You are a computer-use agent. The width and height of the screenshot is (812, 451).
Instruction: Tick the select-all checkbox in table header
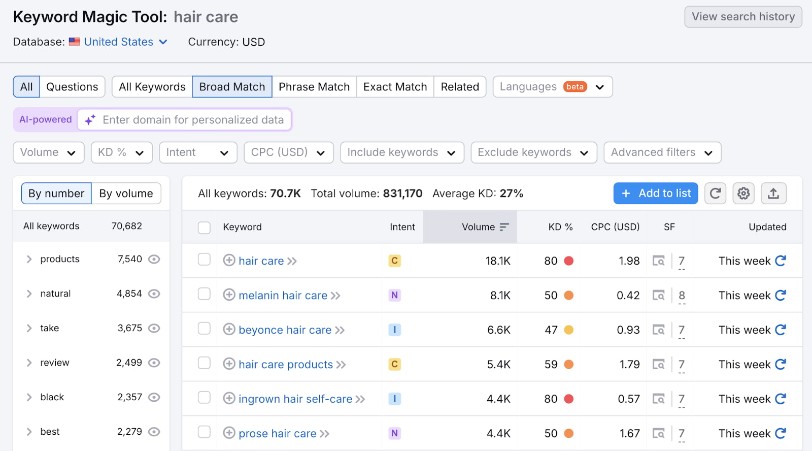204,228
